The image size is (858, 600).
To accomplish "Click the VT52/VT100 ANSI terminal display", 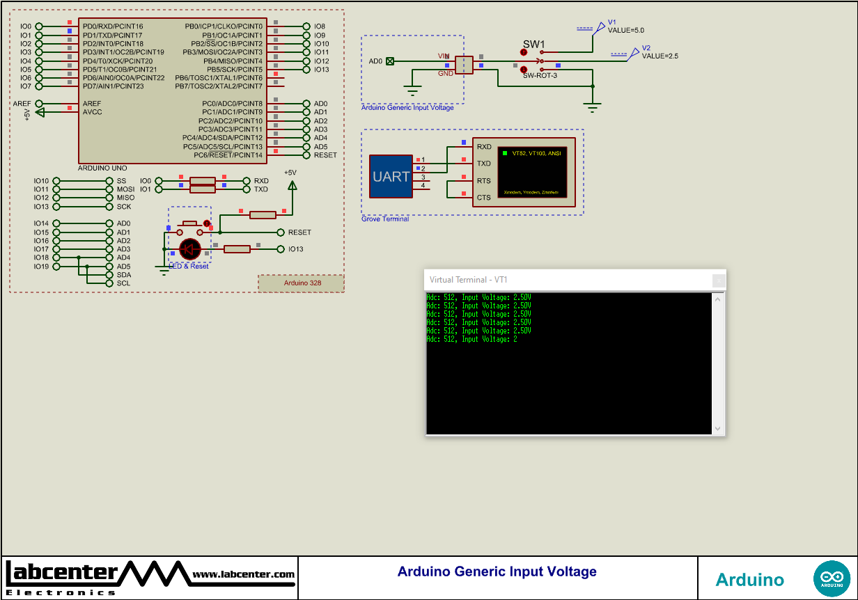I will (532, 173).
